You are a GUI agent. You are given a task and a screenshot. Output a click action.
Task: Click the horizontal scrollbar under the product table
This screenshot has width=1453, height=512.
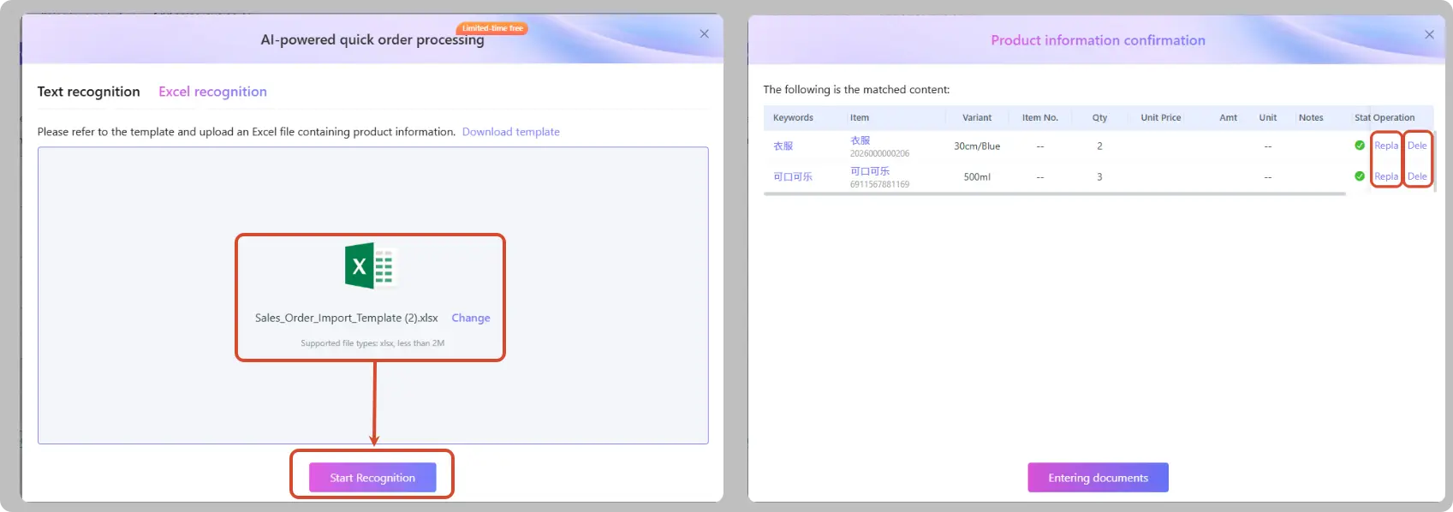(1055, 194)
